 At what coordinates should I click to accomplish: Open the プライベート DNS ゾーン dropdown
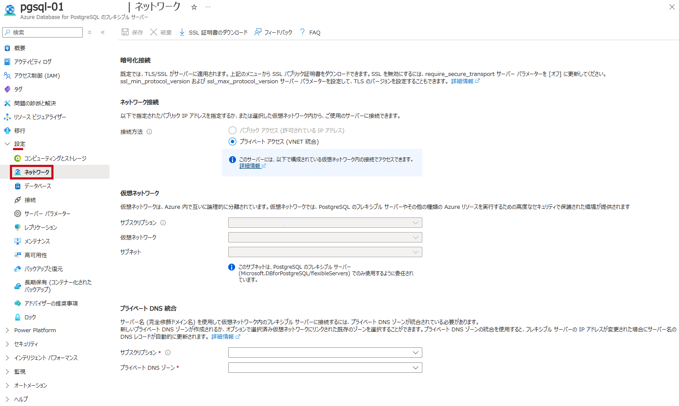(325, 368)
